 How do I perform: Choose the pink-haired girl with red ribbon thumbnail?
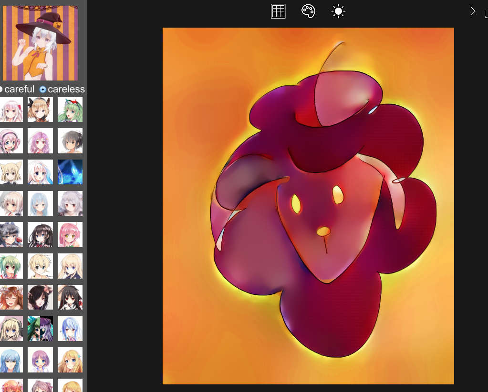click(11, 110)
